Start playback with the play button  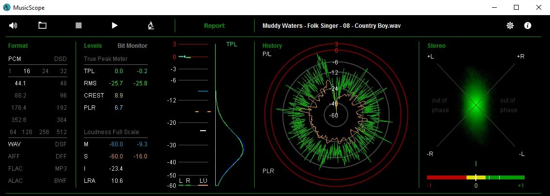click(115, 26)
